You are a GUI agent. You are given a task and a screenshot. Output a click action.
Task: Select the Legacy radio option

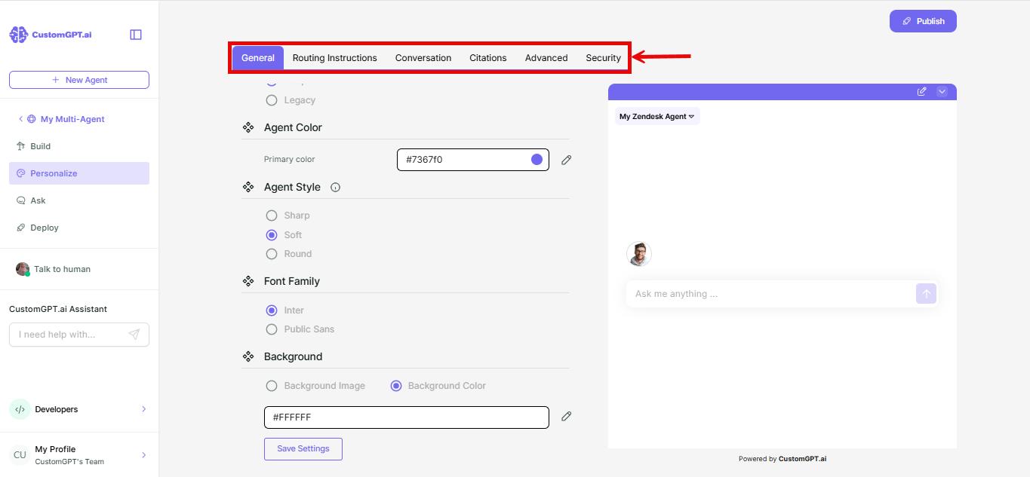point(272,100)
